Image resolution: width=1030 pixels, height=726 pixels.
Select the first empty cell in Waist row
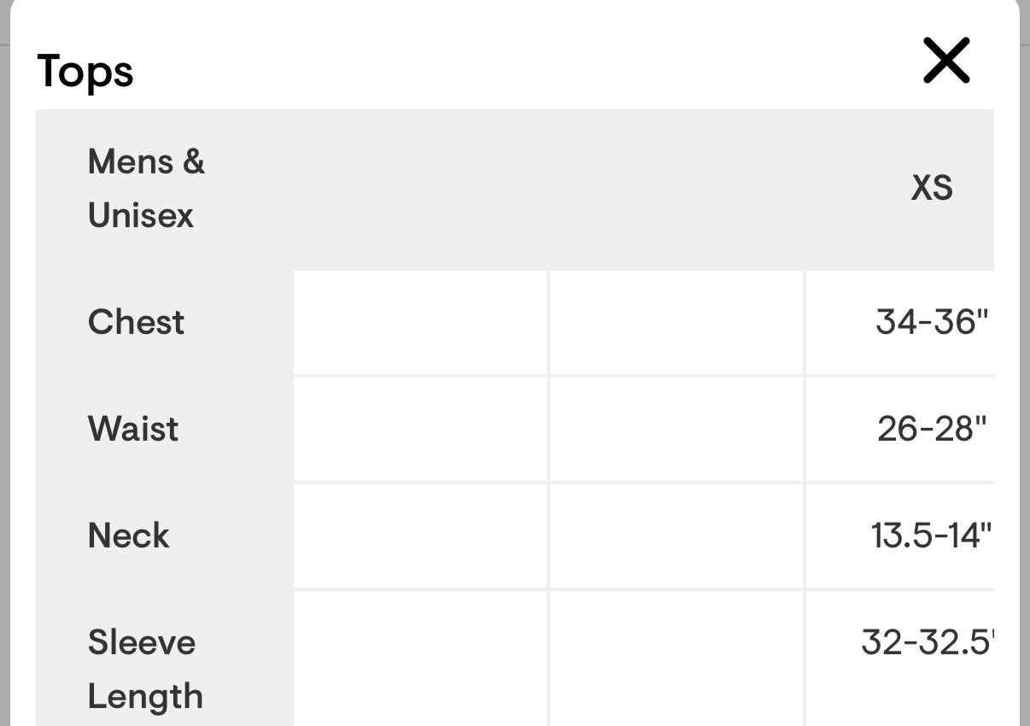(x=419, y=429)
